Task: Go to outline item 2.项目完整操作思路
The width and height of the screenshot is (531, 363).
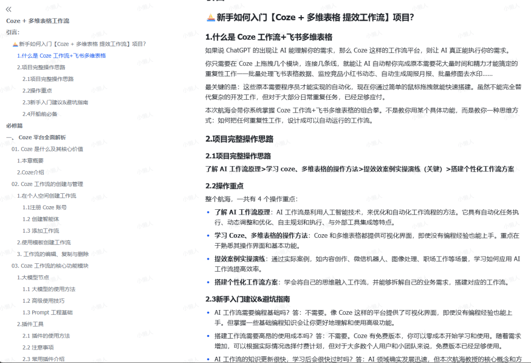Action: [x=41, y=67]
